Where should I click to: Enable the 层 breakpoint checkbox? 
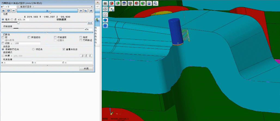click(3, 37)
